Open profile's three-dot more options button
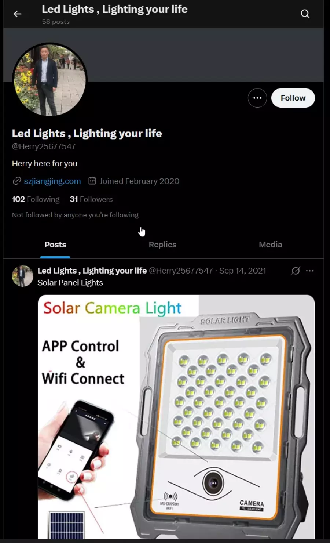This screenshot has width=330, height=543. click(x=257, y=98)
